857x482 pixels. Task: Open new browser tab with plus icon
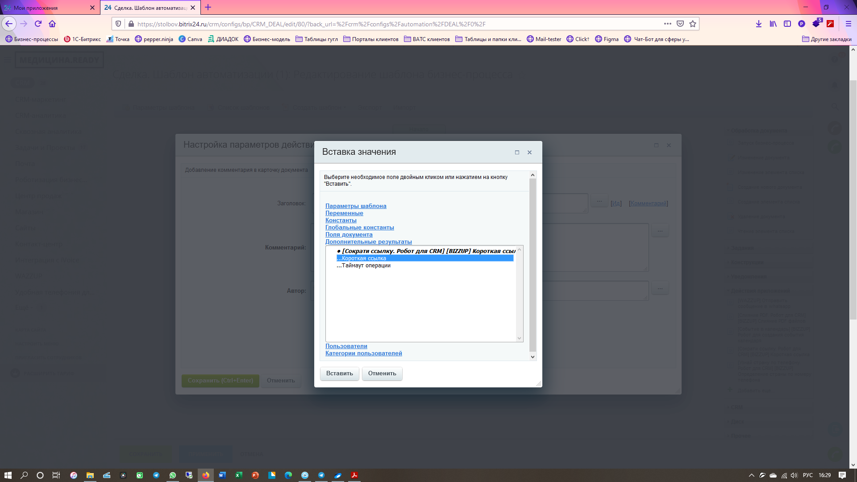[x=208, y=8]
